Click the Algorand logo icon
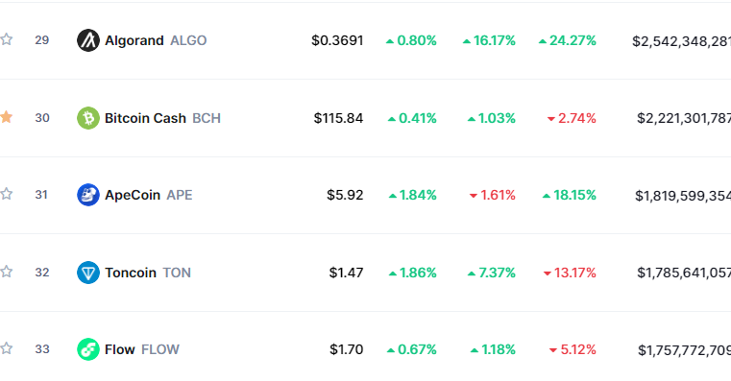Screen dimensions: 731x381 [88, 40]
